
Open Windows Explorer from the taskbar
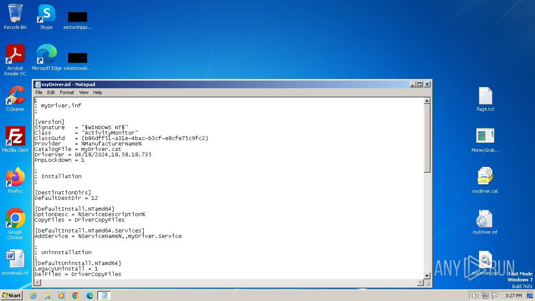click(47, 296)
